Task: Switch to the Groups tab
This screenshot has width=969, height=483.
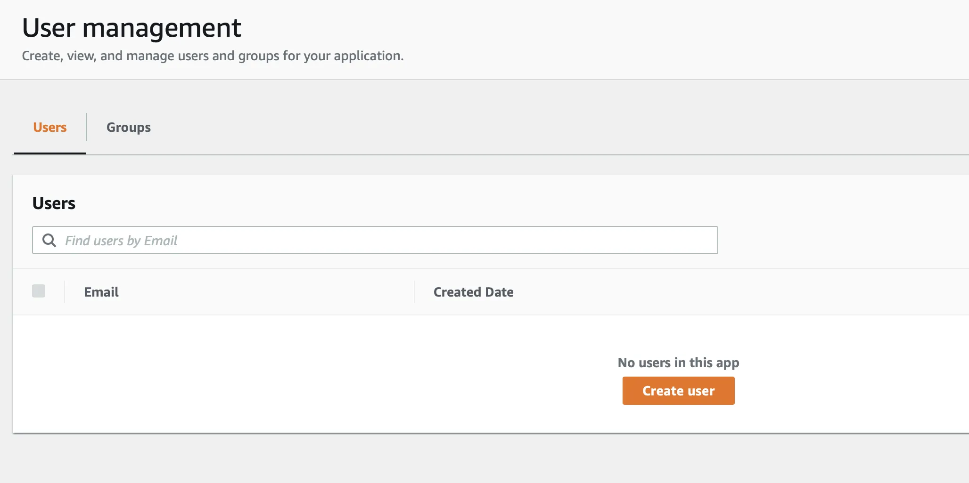Action: click(x=128, y=128)
